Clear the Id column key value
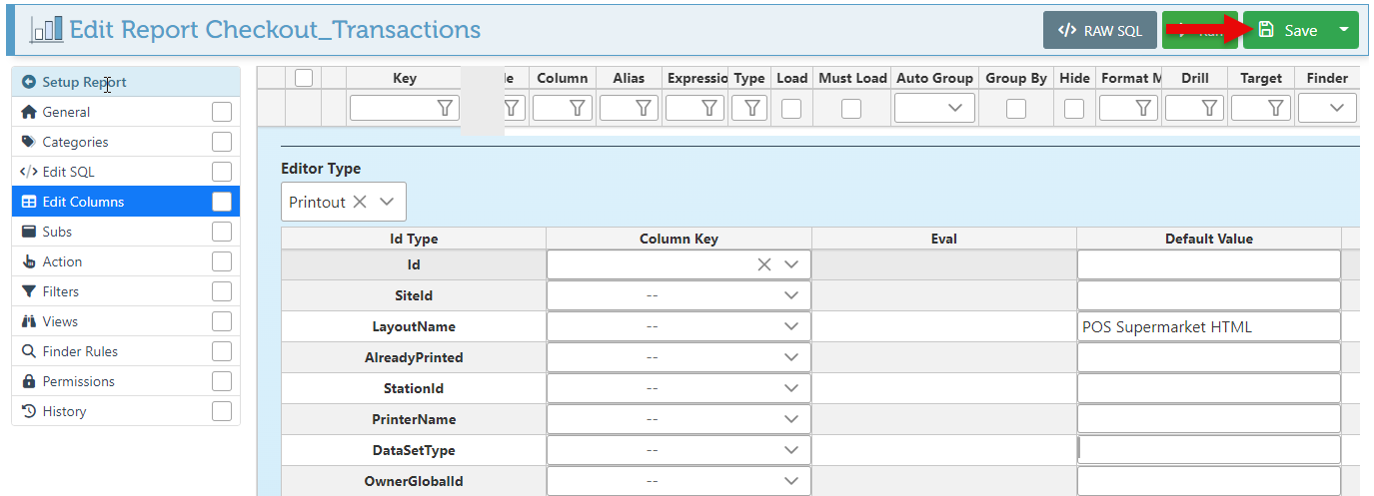This screenshot has height=496, width=1374. pyautogui.click(x=764, y=264)
